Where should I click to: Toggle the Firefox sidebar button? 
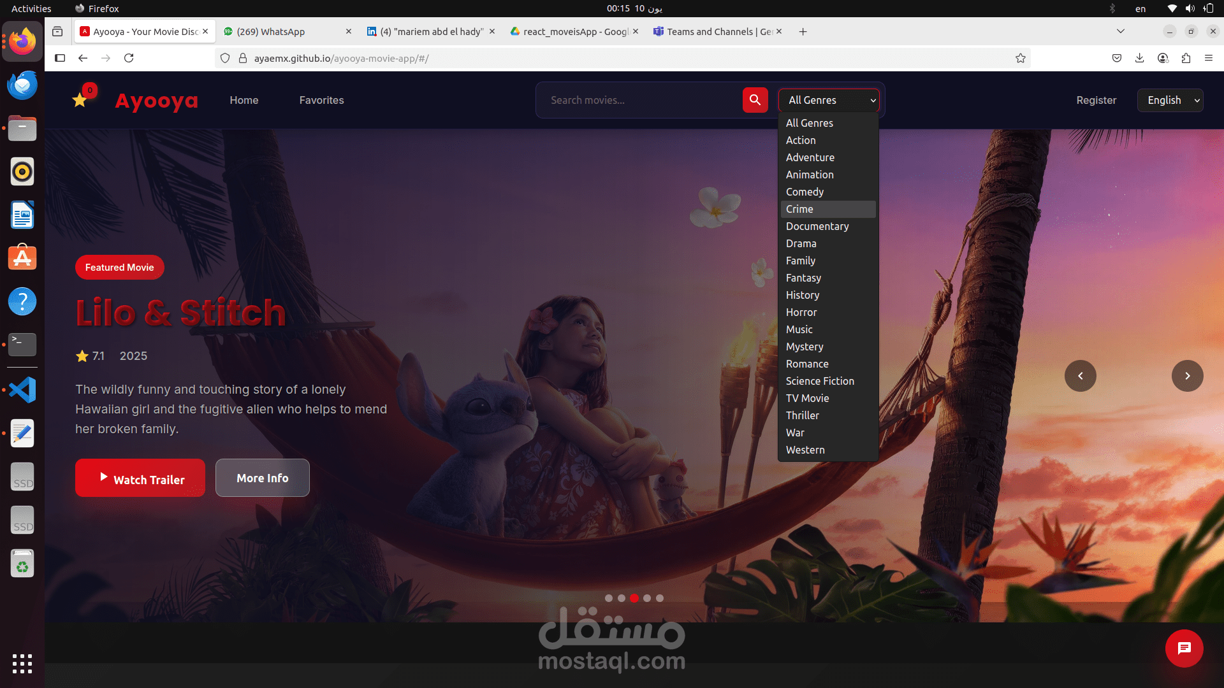(x=60, y=58)
